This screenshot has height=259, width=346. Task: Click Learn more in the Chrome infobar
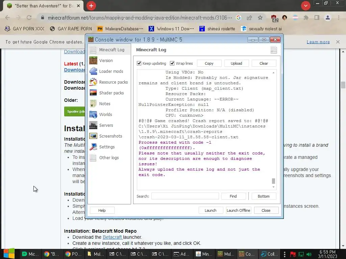tap(318, 42)
